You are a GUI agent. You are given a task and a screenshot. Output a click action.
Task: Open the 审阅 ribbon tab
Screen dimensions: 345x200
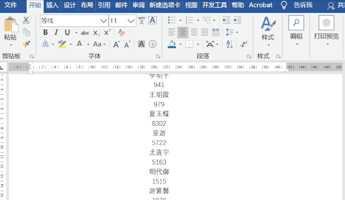[139, 5]
